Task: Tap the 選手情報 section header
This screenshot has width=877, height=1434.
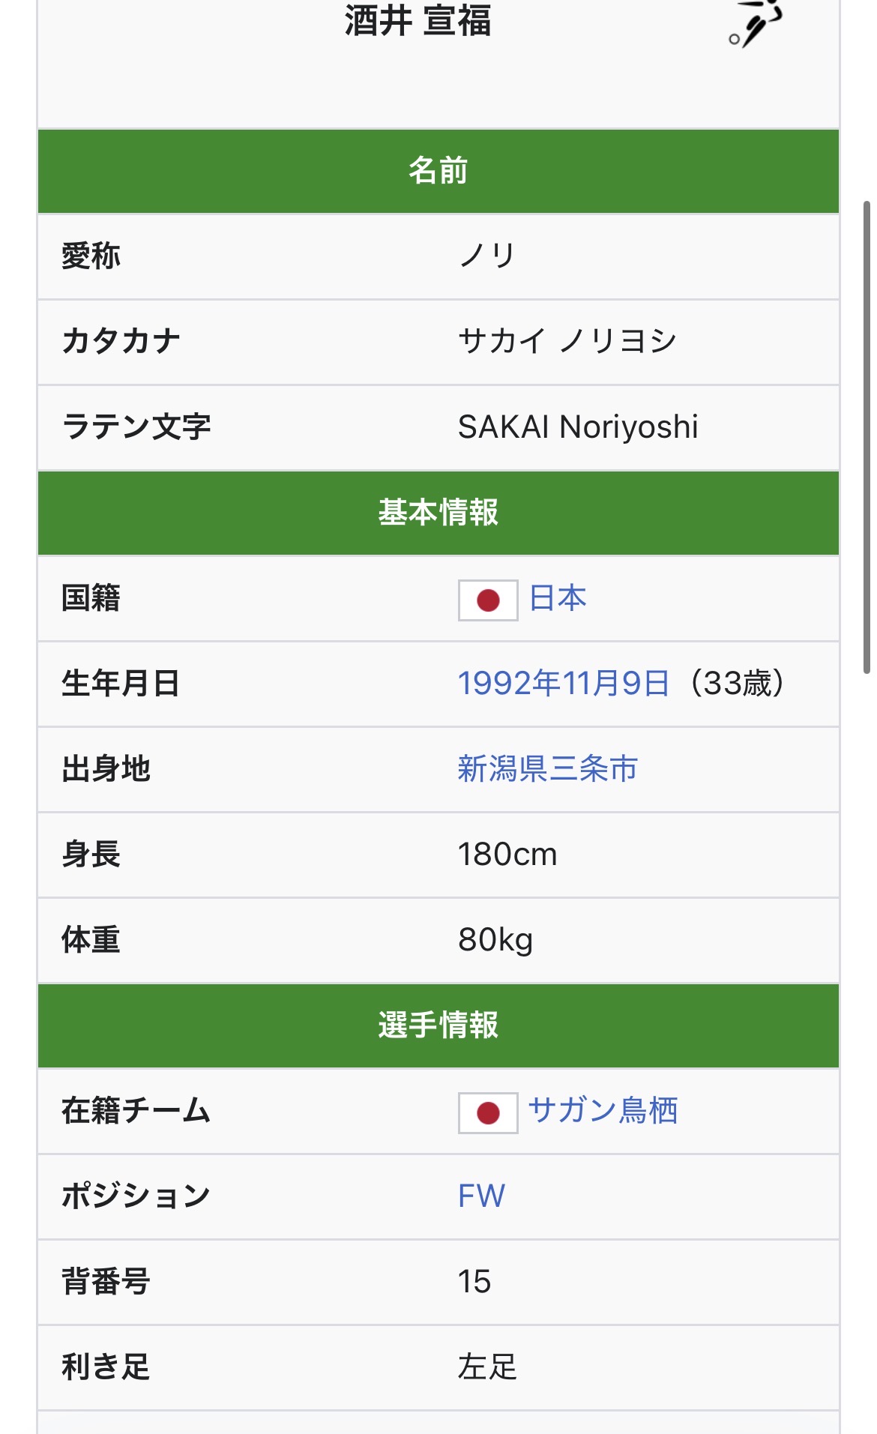Action: pos(438,1025)
